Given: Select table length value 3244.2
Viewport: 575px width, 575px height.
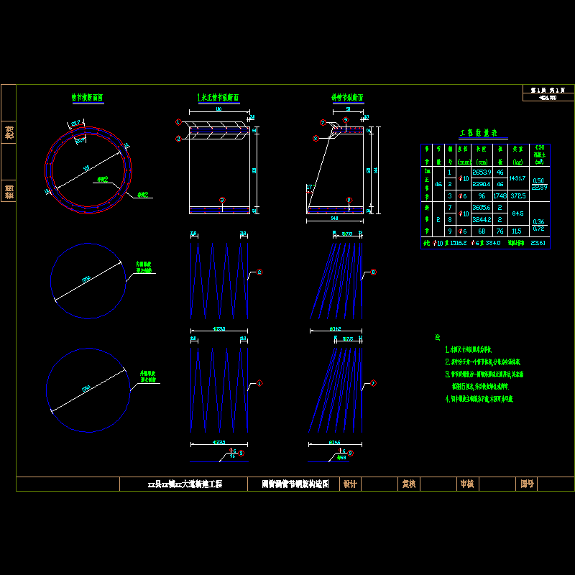Looking at the screenshot, I should [482, 220].
